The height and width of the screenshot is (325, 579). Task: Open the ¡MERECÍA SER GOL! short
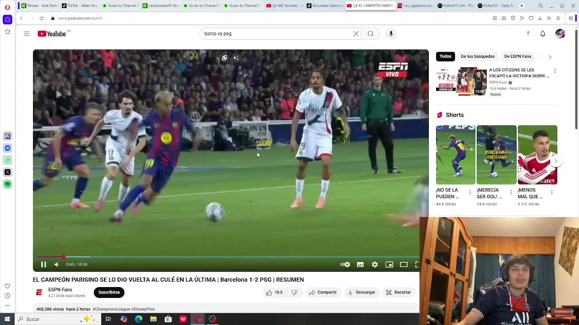(x=496, y=155)
